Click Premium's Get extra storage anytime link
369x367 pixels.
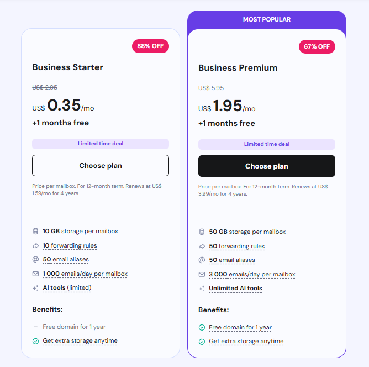click(246, 341)
